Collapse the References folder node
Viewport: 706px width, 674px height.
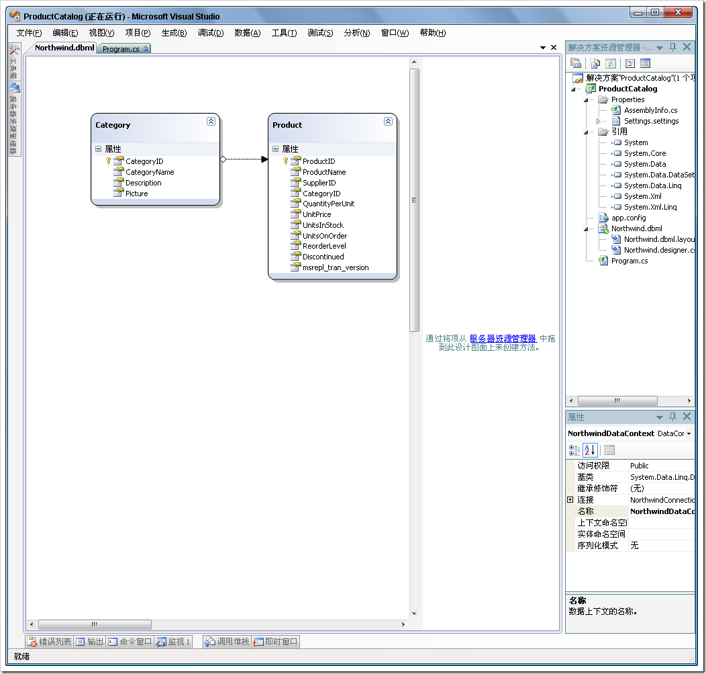(586, 132)
